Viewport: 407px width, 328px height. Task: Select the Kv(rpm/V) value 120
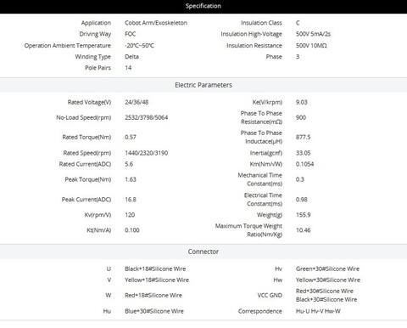pyautogui.click(x=130, y=215)
